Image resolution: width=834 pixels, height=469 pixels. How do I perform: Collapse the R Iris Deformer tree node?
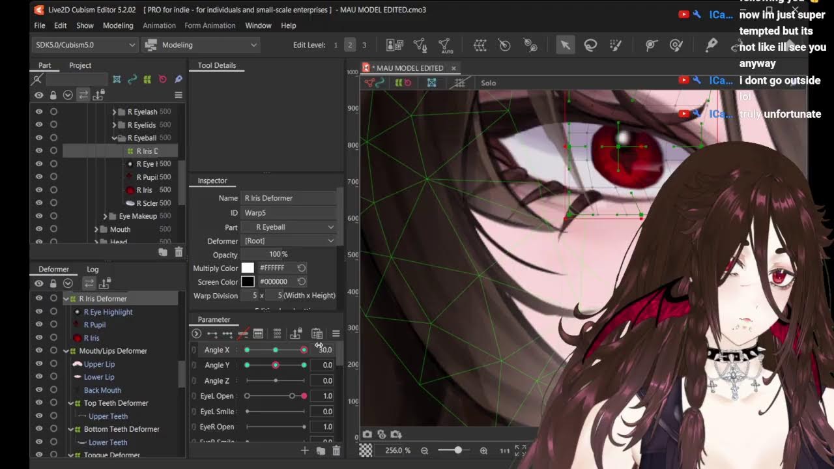click(66, 298)
